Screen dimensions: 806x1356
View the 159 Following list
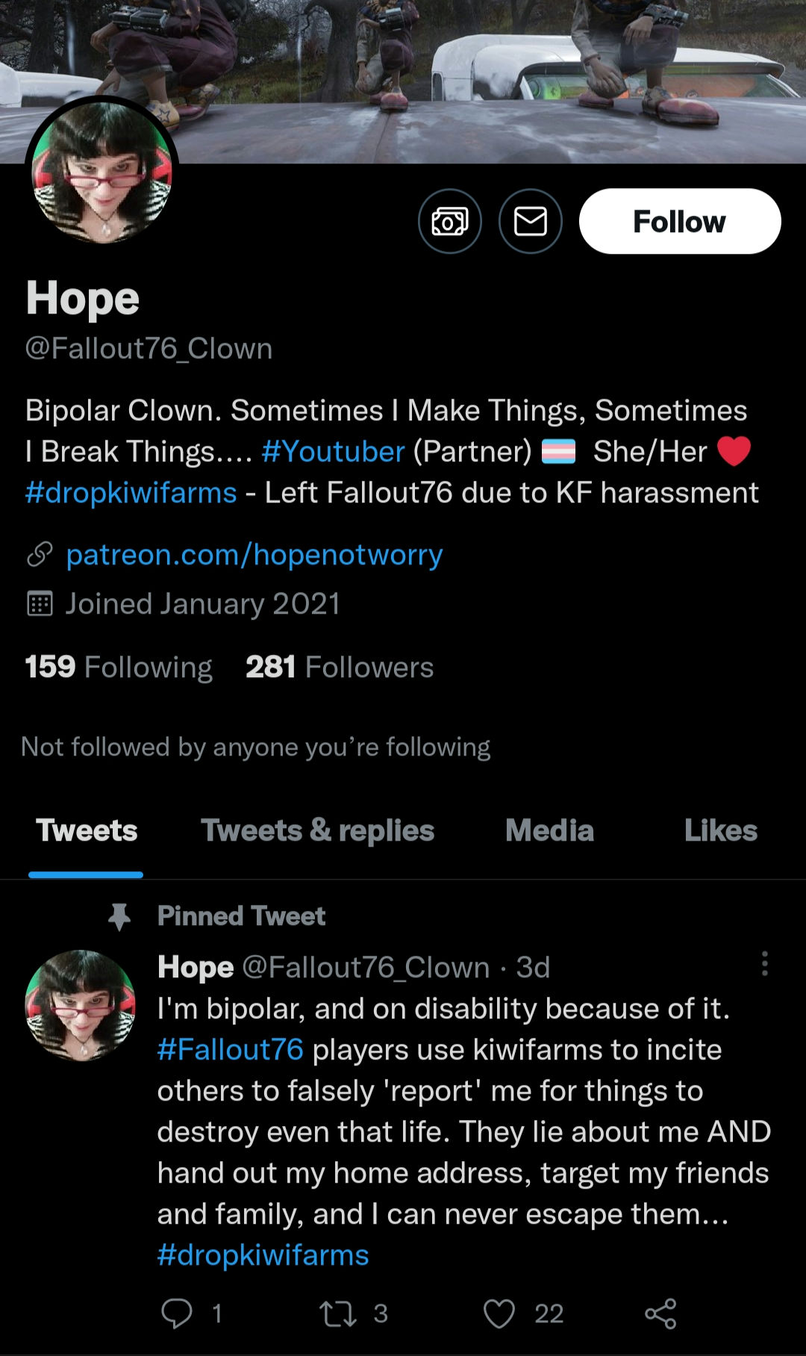tap(119, 667)
